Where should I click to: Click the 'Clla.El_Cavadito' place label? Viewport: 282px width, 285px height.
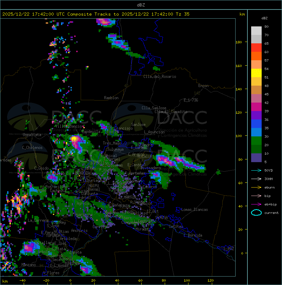pyautogui.click(x=171, y=112)
